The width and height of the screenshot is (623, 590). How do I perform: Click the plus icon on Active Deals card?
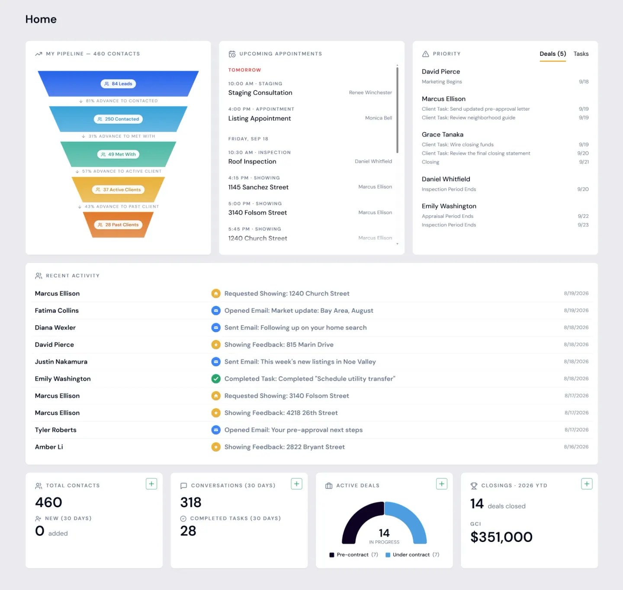pos(442,484)
